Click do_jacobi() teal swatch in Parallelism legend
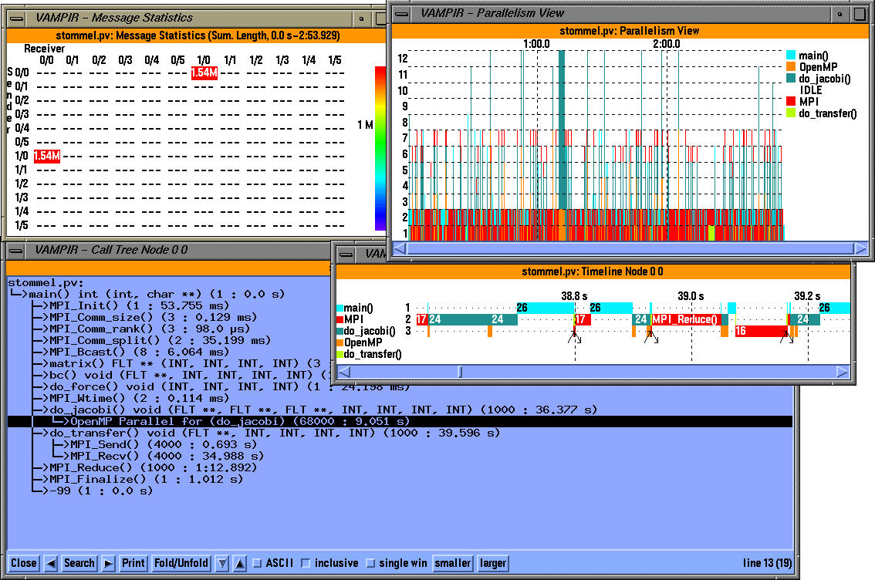 [791, 79]
